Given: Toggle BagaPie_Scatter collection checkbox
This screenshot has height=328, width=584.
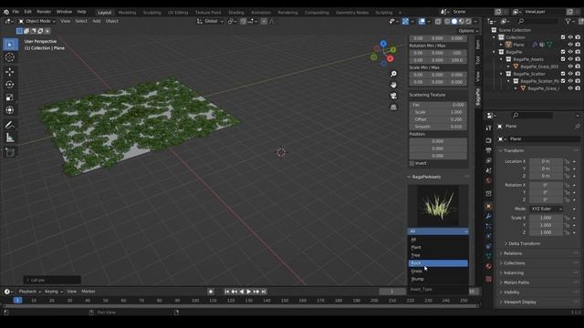Looking at the screenshot, I should [563, 74].
